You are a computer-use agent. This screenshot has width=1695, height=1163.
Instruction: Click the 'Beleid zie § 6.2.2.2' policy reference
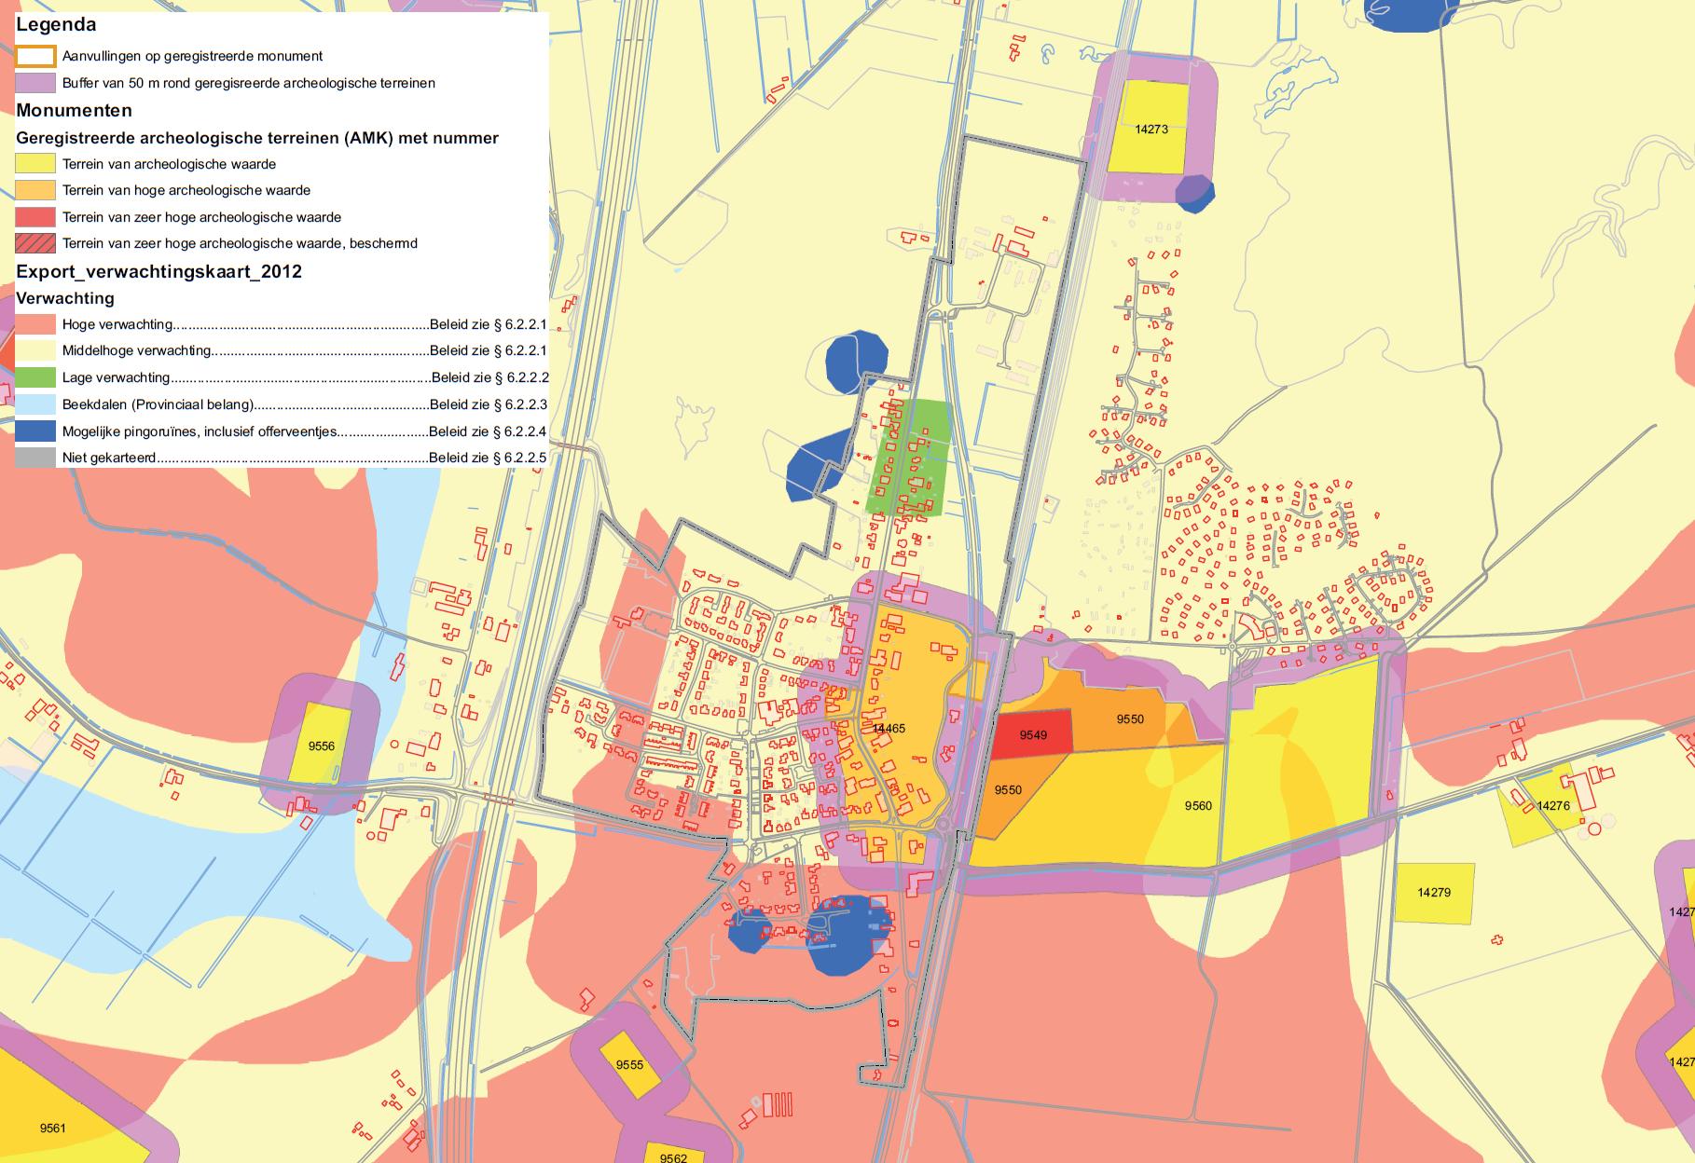[x=489, y=377]
